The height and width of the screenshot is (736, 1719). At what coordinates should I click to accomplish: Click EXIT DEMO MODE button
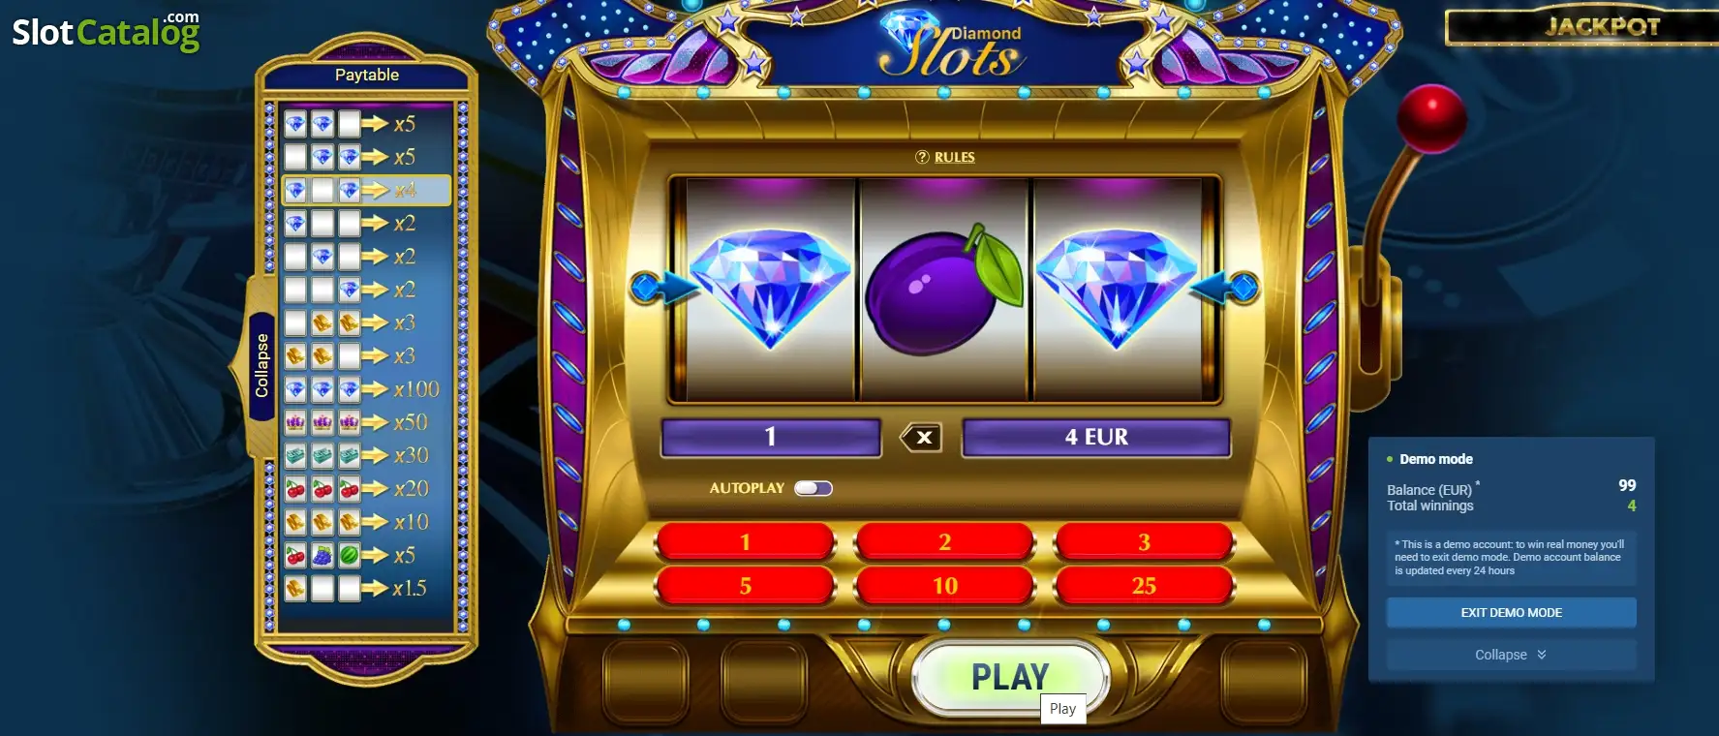1511,612
